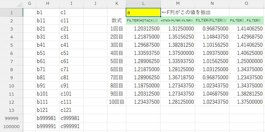Click column header M

pos(178,4)
